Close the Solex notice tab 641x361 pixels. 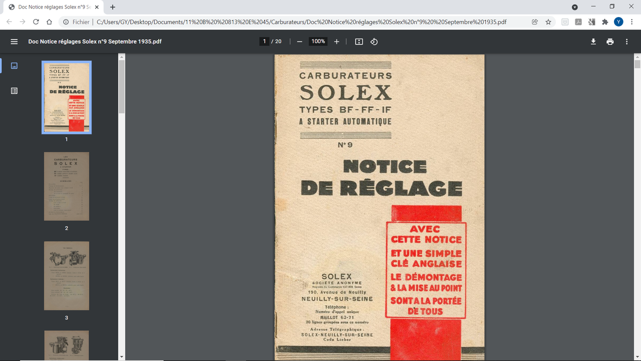point(97,7)
